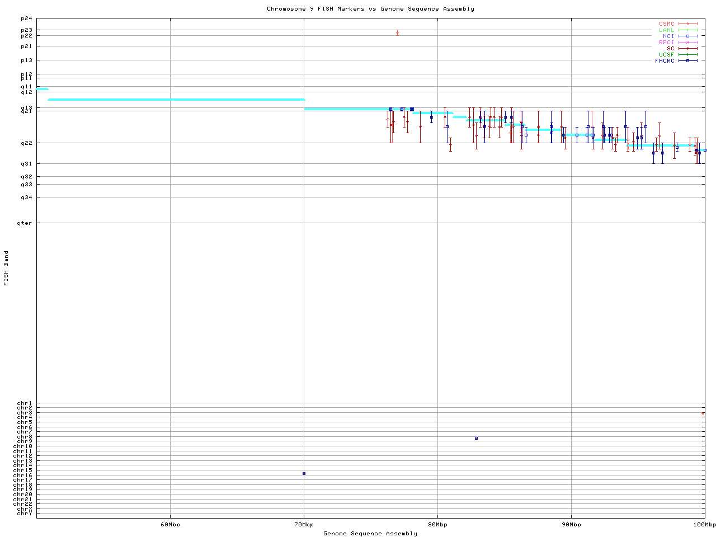Select the blue square marker on chr16 row
The width and height of the screenshot is (716, 537).
pos(304,473)
